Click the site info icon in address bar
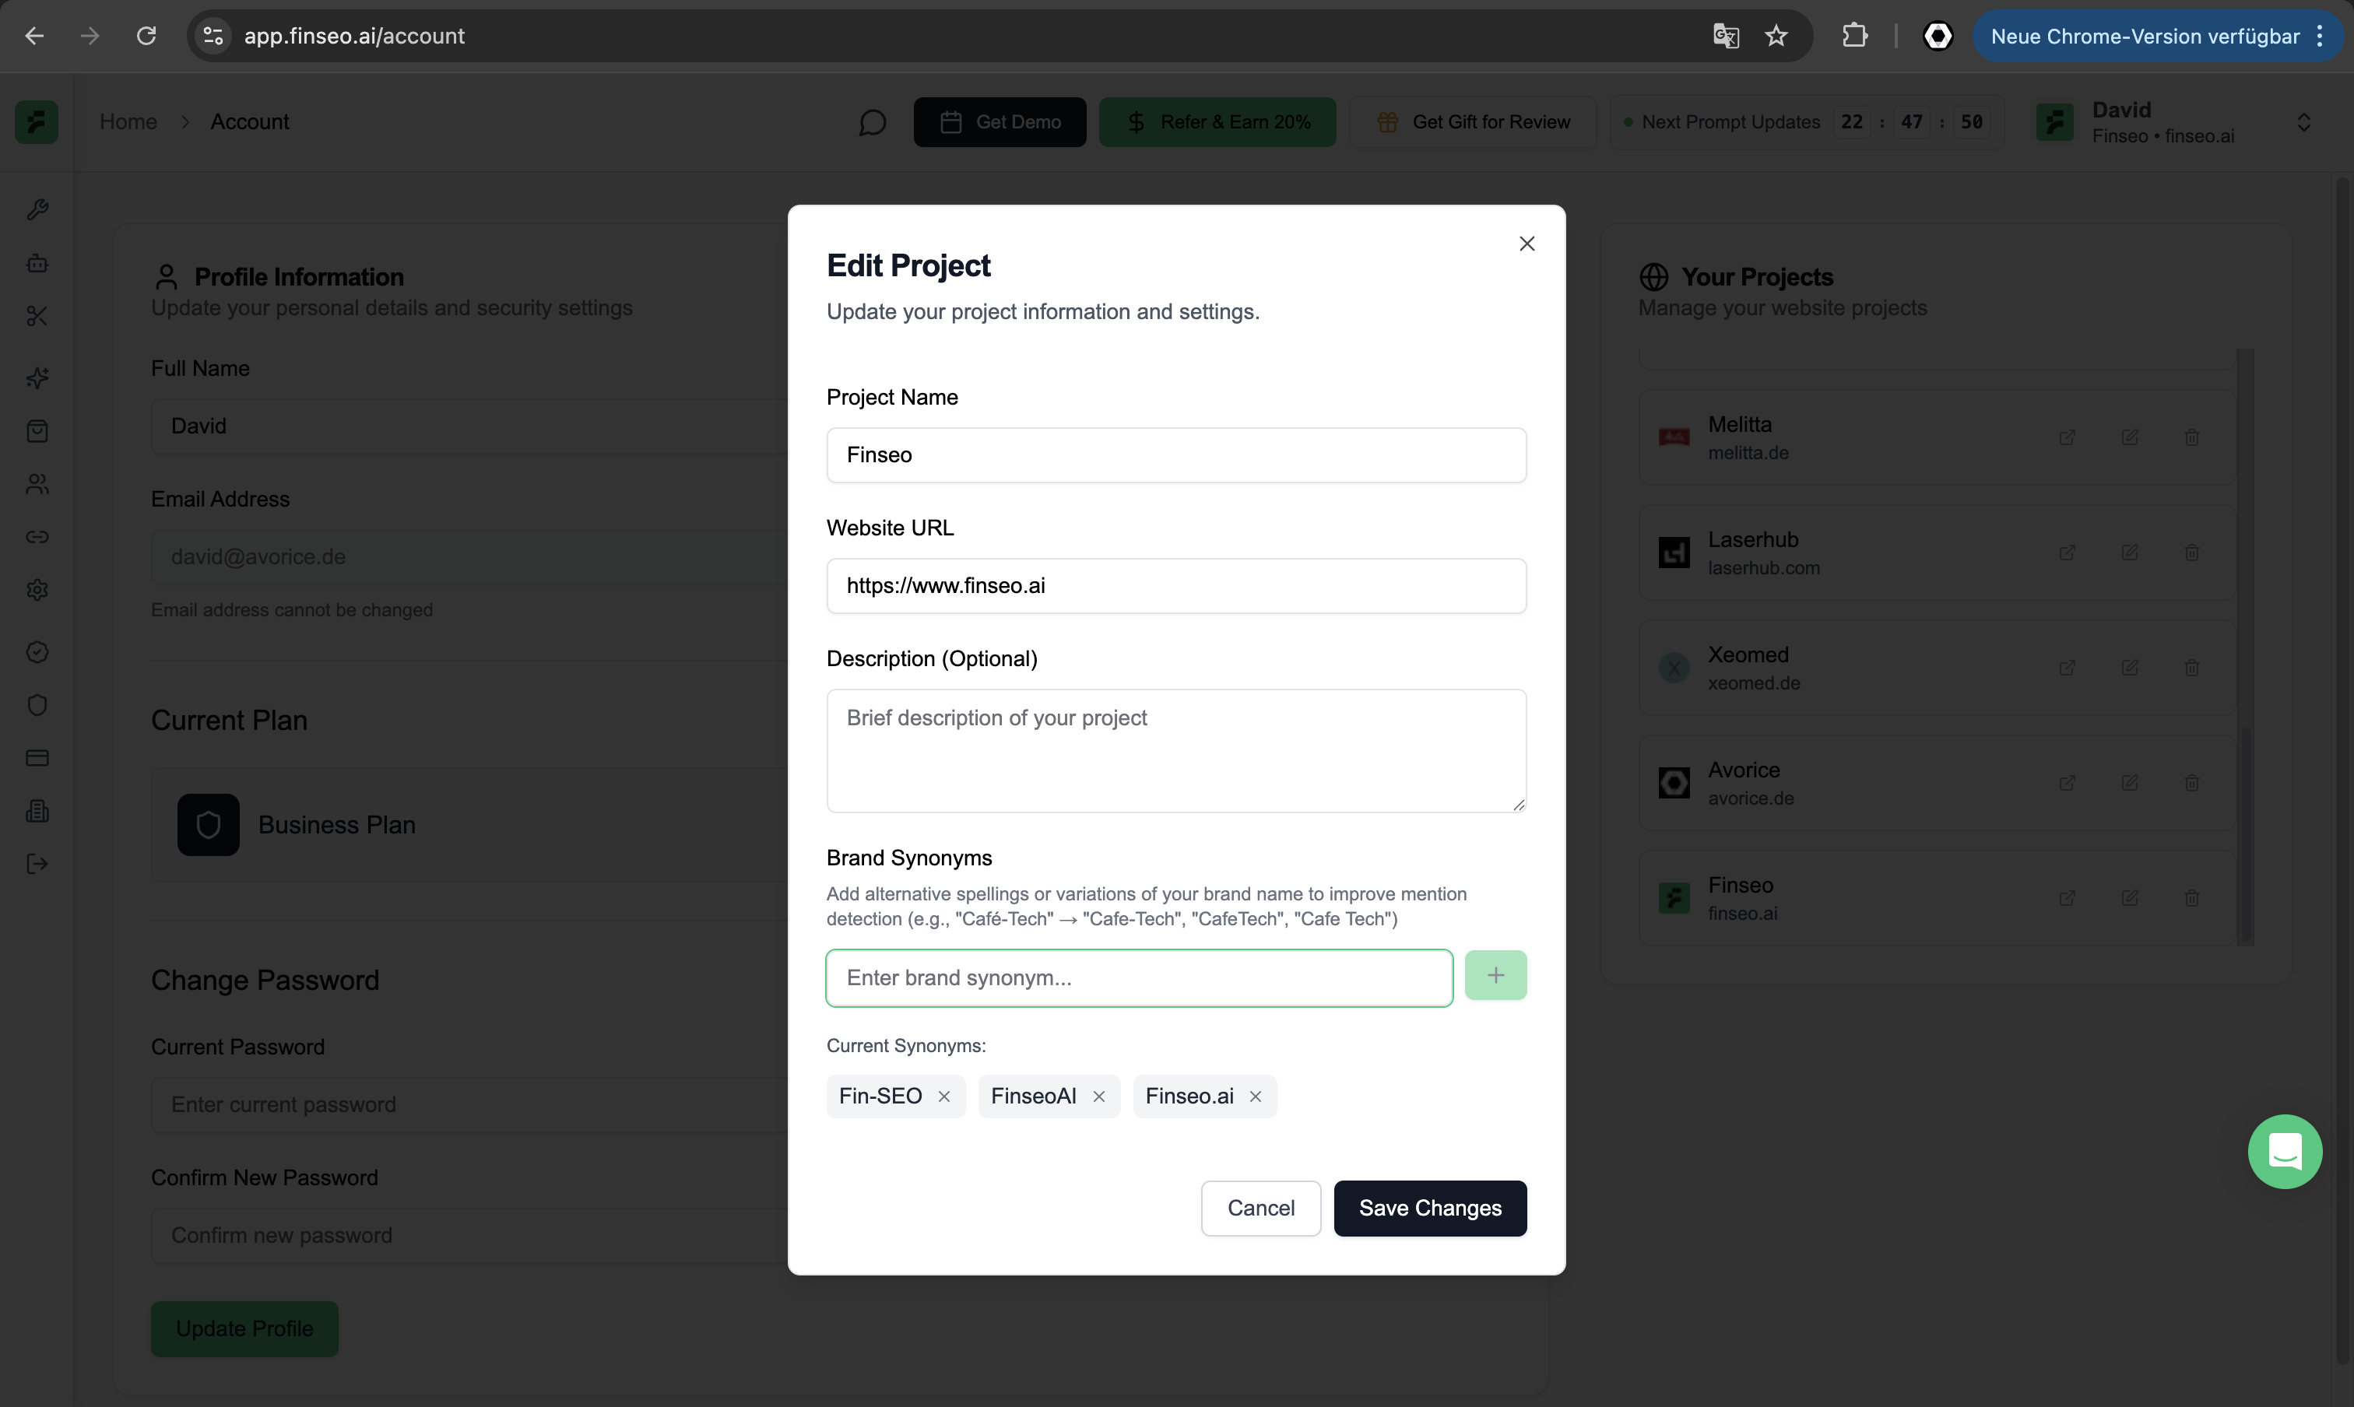Viewport: 2354px width, 1407px height. [213, 36]
